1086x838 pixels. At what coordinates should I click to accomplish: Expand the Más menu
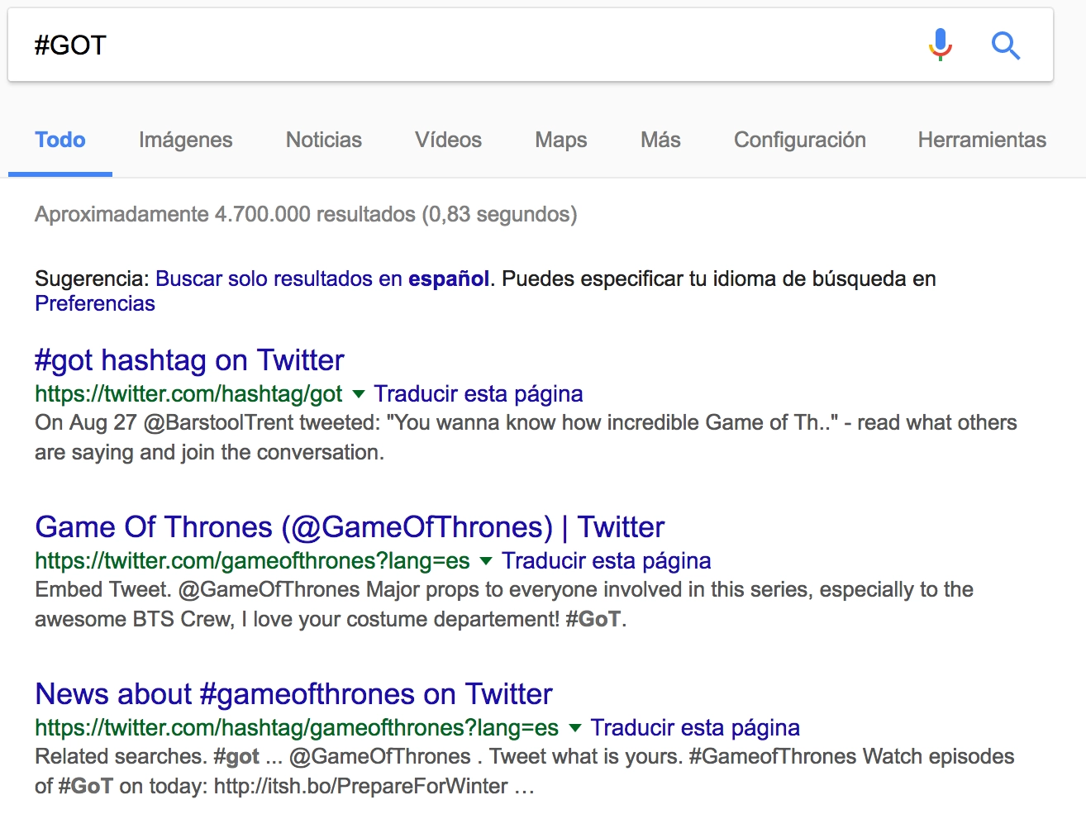pyautogui.click(x=660, y=140)
